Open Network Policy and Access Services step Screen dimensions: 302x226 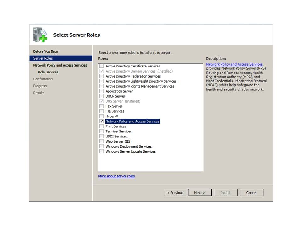(x=60, y=65)
